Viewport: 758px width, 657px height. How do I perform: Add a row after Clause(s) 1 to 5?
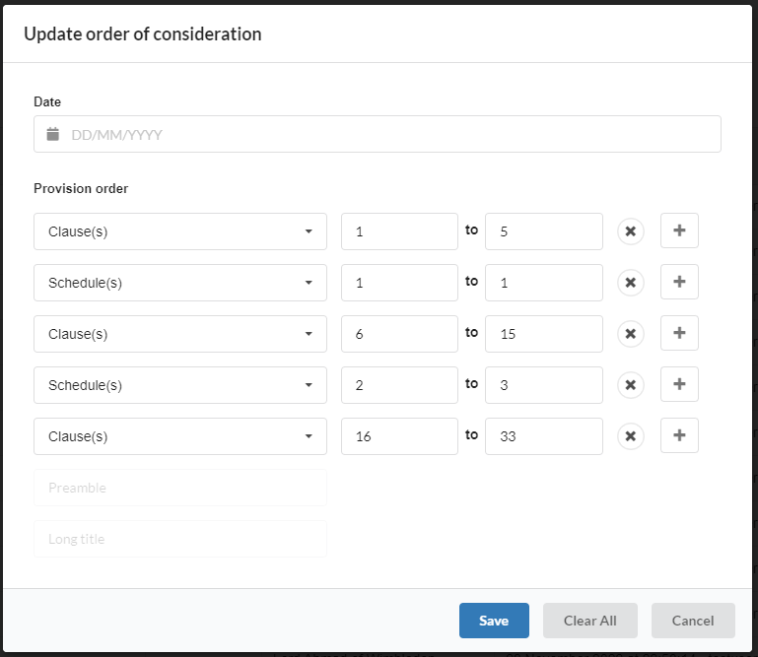[x=679, y=230]
